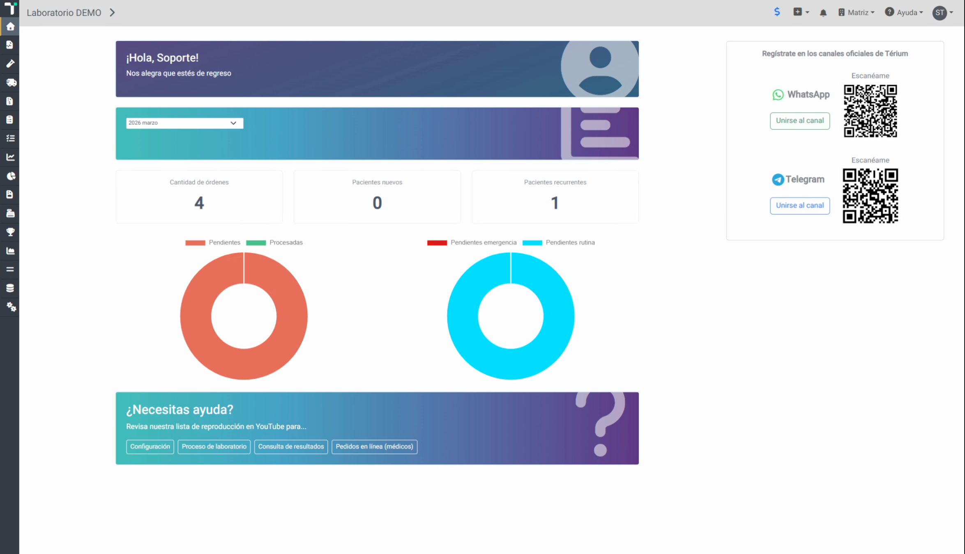Screen dimensions: 965x554
Task: Click the ¡Hola, Soporte! greeting text
Action: tap(162, 58)
